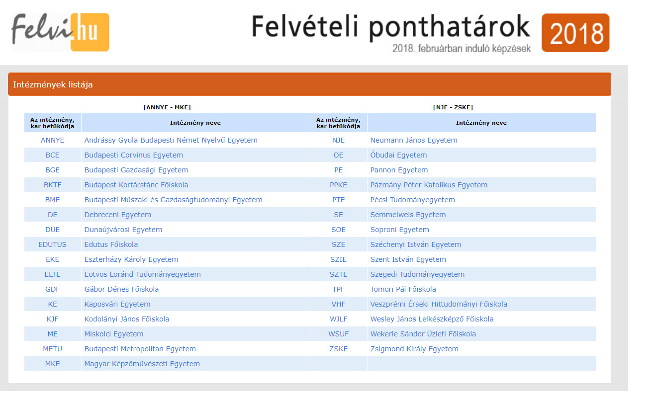
Task: Click the ZSKE institution code
Action: 339,349
